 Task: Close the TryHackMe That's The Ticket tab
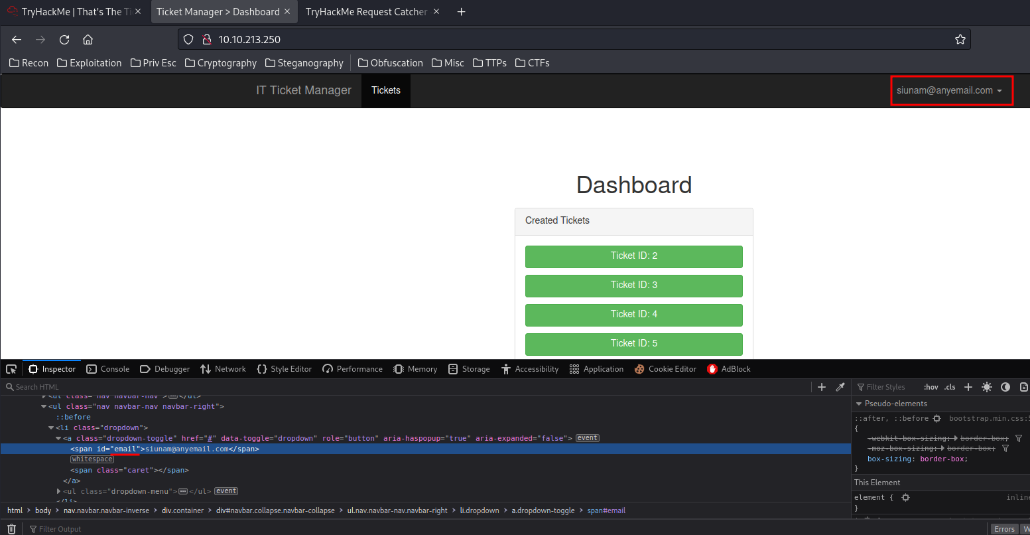point(138,12)
